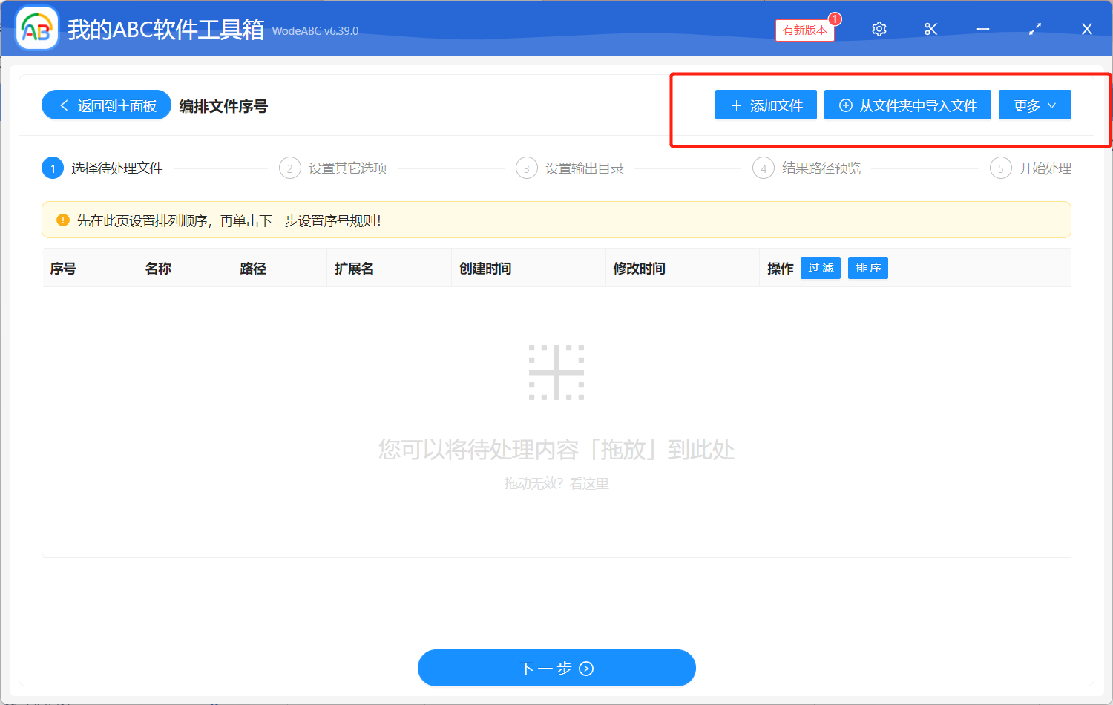Open the 过滤 filter option
Screen dimensions: 1113x705
click(x=820, y=268)
